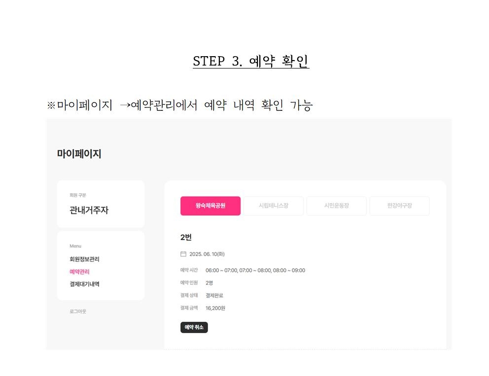Click the 예약 취소 button

click(194, 327)
